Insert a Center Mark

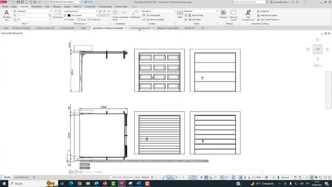[x=115, y=15]
